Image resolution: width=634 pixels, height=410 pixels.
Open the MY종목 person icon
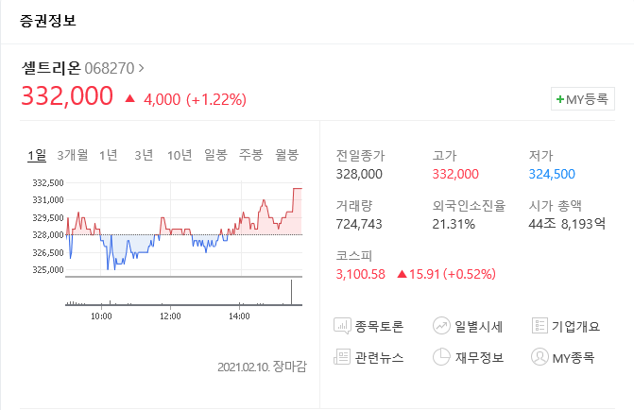540,357
